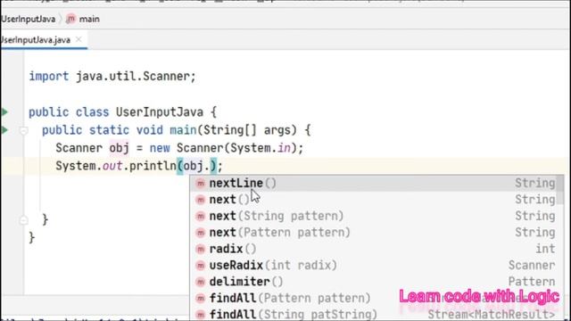
Task: Pick next(Pattern pattern) suggestion
Action: click(373, 232)
